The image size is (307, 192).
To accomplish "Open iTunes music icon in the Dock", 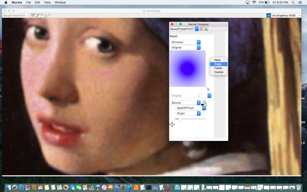I will [104, 187].
